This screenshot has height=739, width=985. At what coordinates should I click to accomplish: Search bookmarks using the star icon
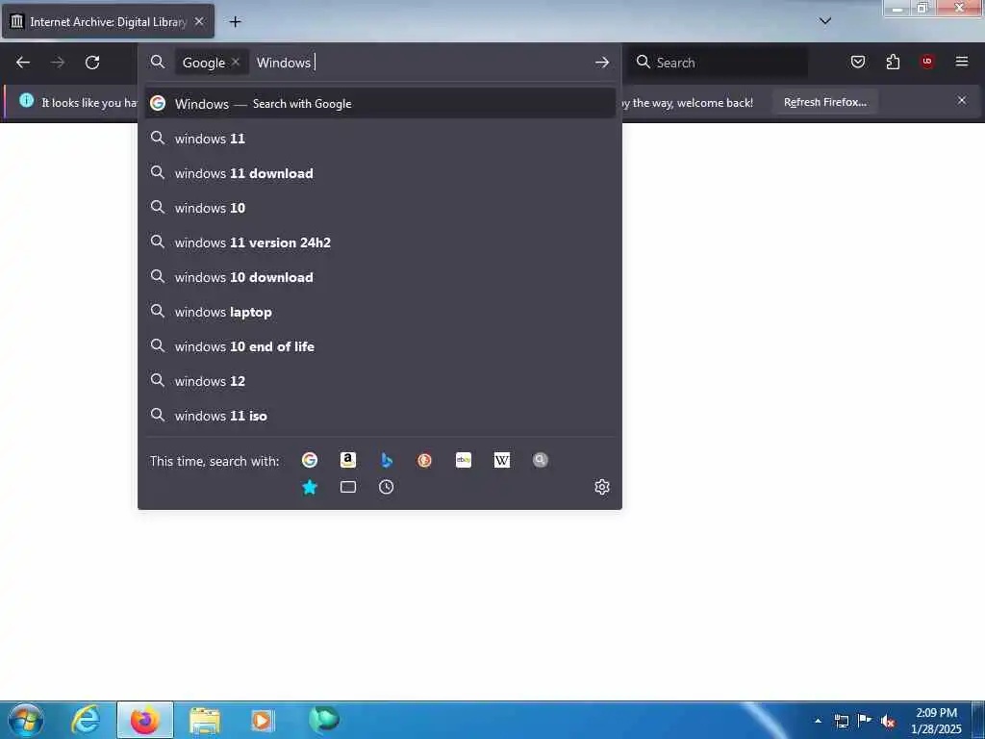tap(309, 487)
